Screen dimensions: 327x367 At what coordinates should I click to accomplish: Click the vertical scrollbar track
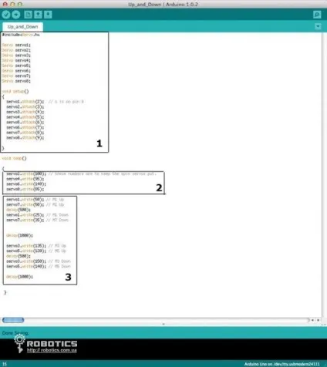point(324,175)
